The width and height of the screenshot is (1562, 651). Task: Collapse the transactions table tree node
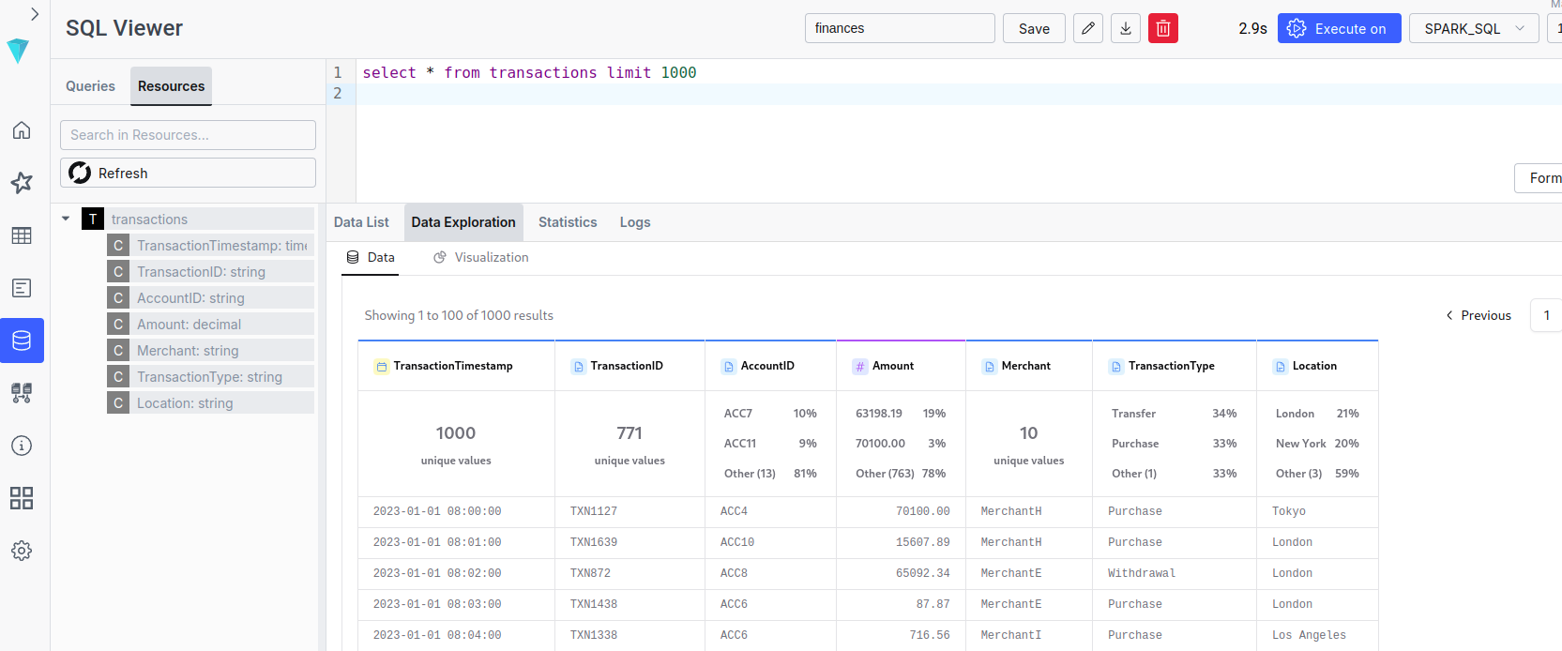pos(66,219)
